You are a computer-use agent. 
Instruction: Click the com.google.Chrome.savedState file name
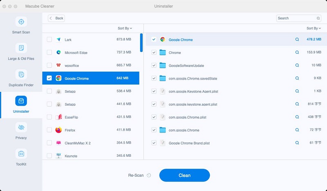click(x=193, y=78)
